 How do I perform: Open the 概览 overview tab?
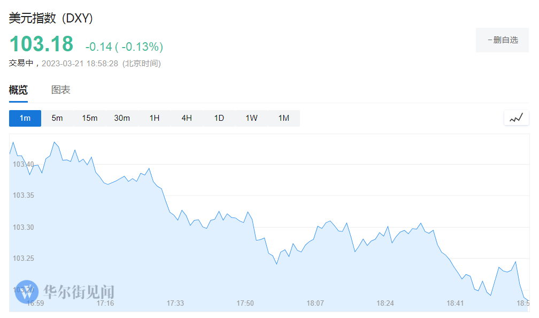(18, 90)
